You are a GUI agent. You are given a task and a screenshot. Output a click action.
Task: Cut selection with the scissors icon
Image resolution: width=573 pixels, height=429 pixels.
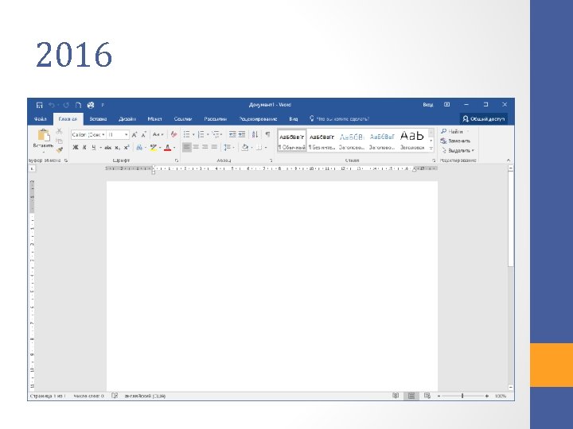59,131
